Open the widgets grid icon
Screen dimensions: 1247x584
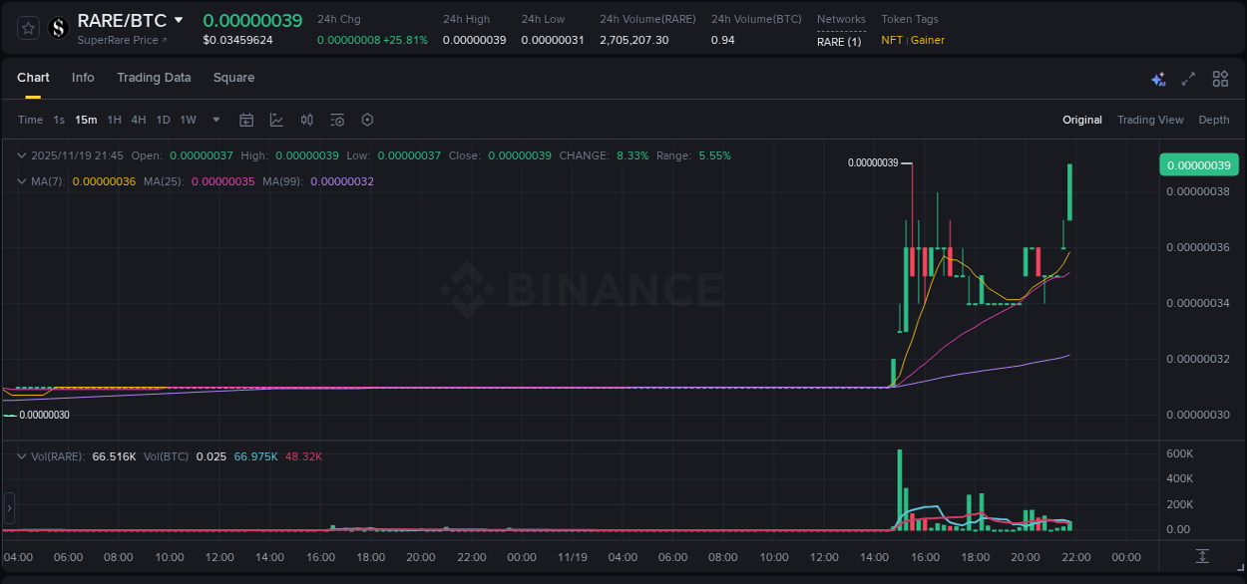point(1220,78)
